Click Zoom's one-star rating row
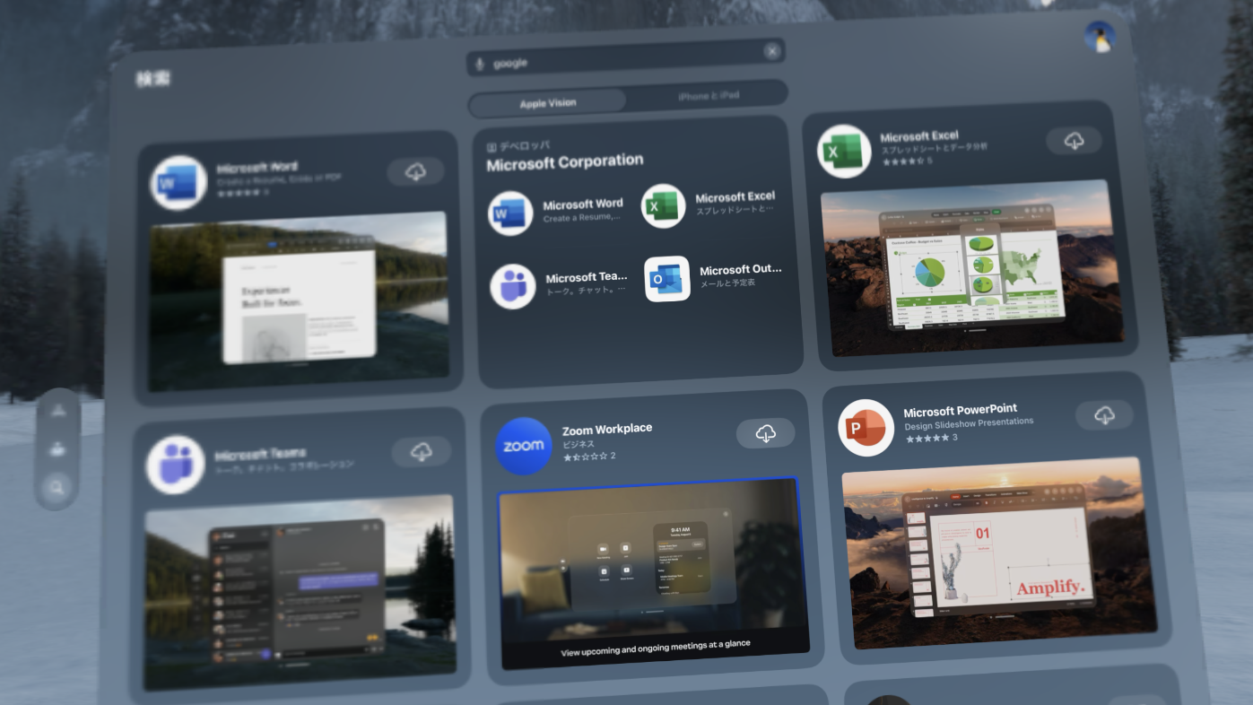1253x705 pixels. tap(588, 457)
